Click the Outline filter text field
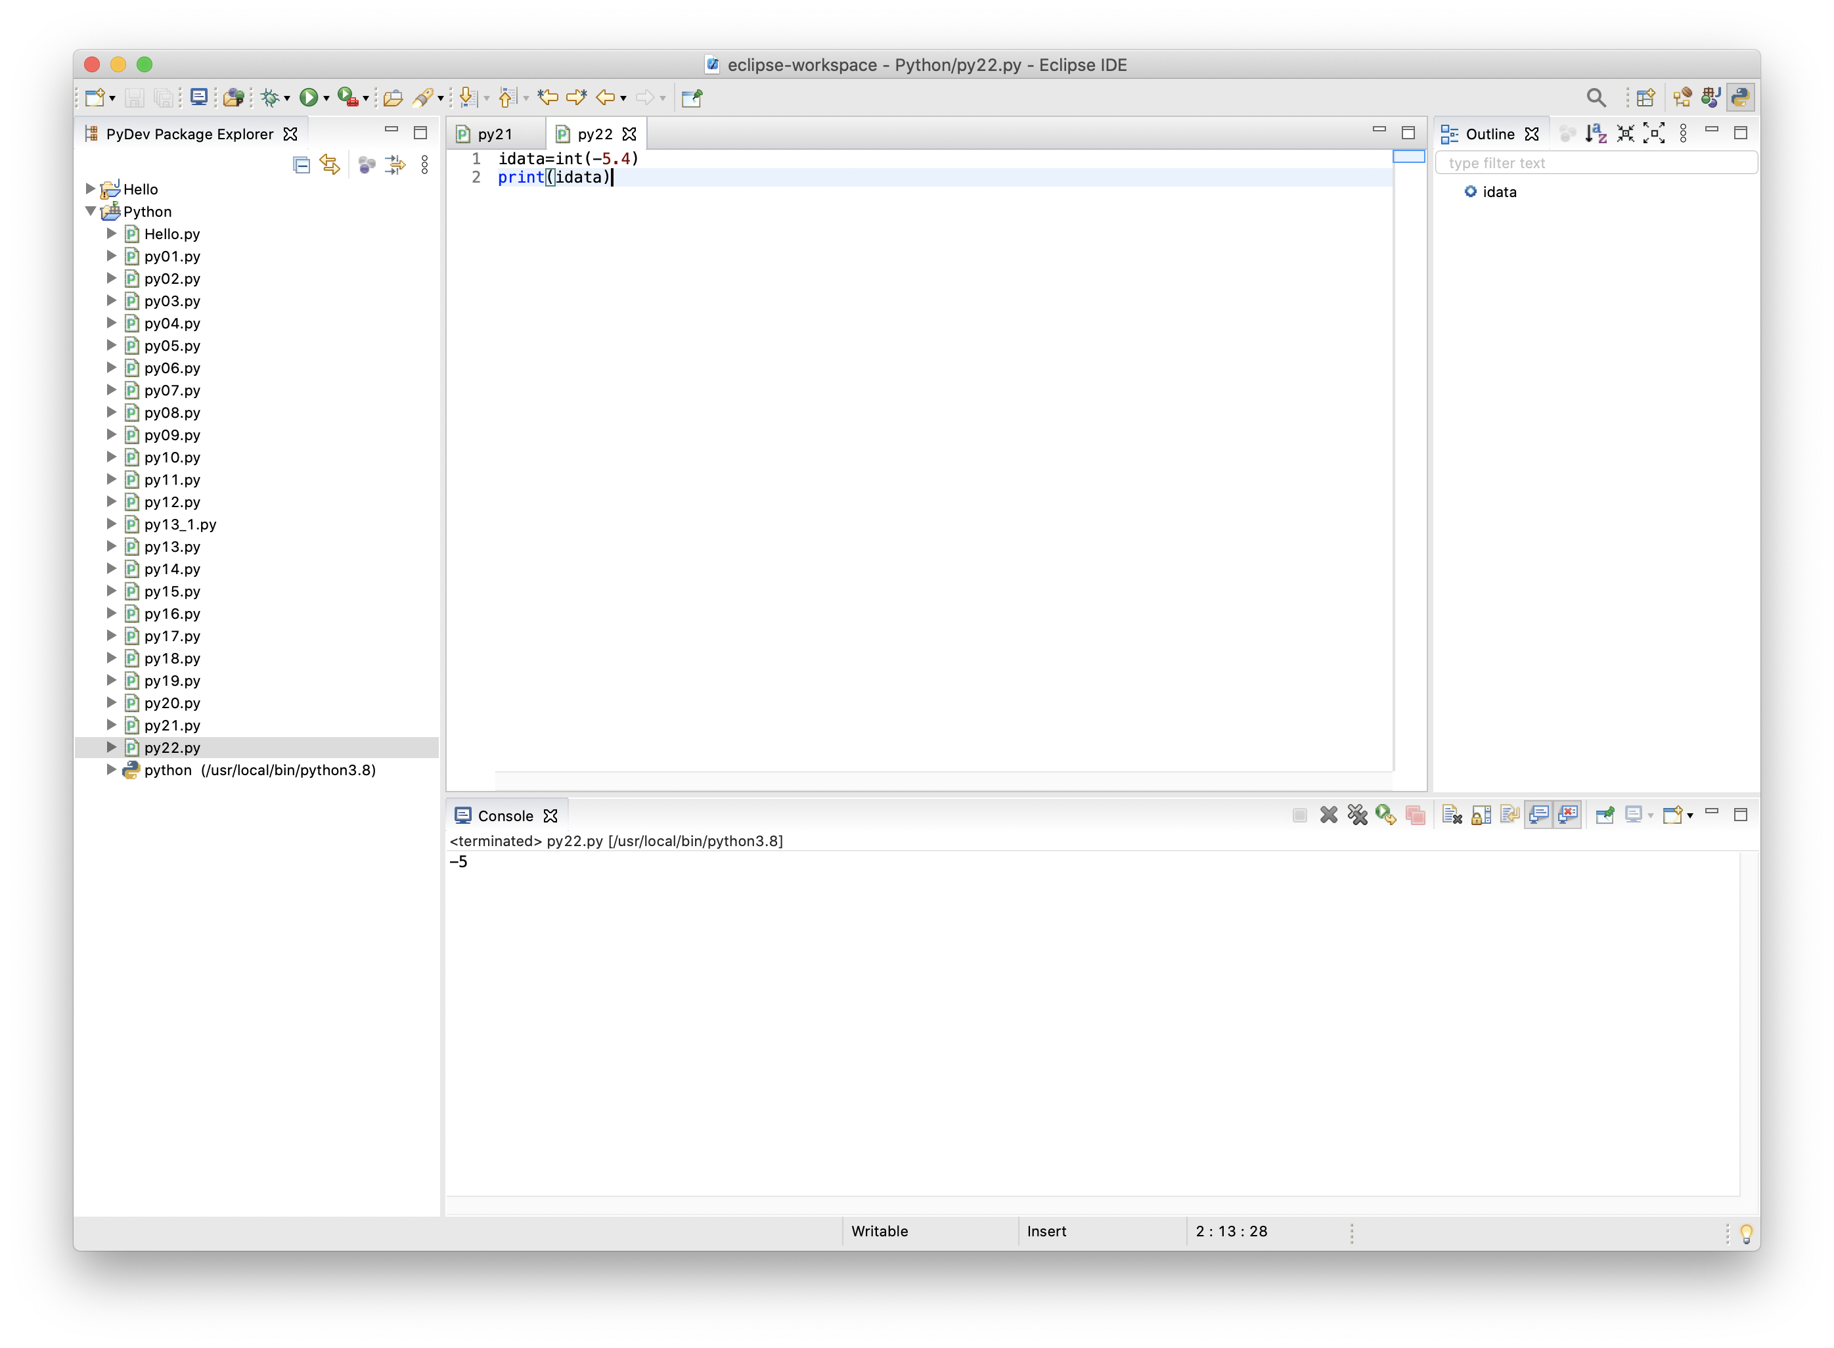This screenshot has width=1834, height=1348. (1596, 162)
